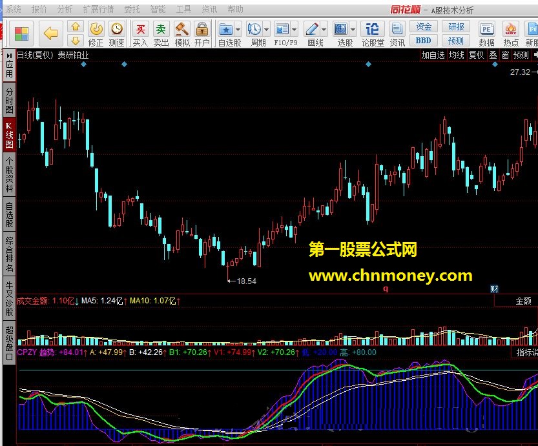538x446 pixels.
Task: Go back with the yellow left arrow
Action: point(51,34)
